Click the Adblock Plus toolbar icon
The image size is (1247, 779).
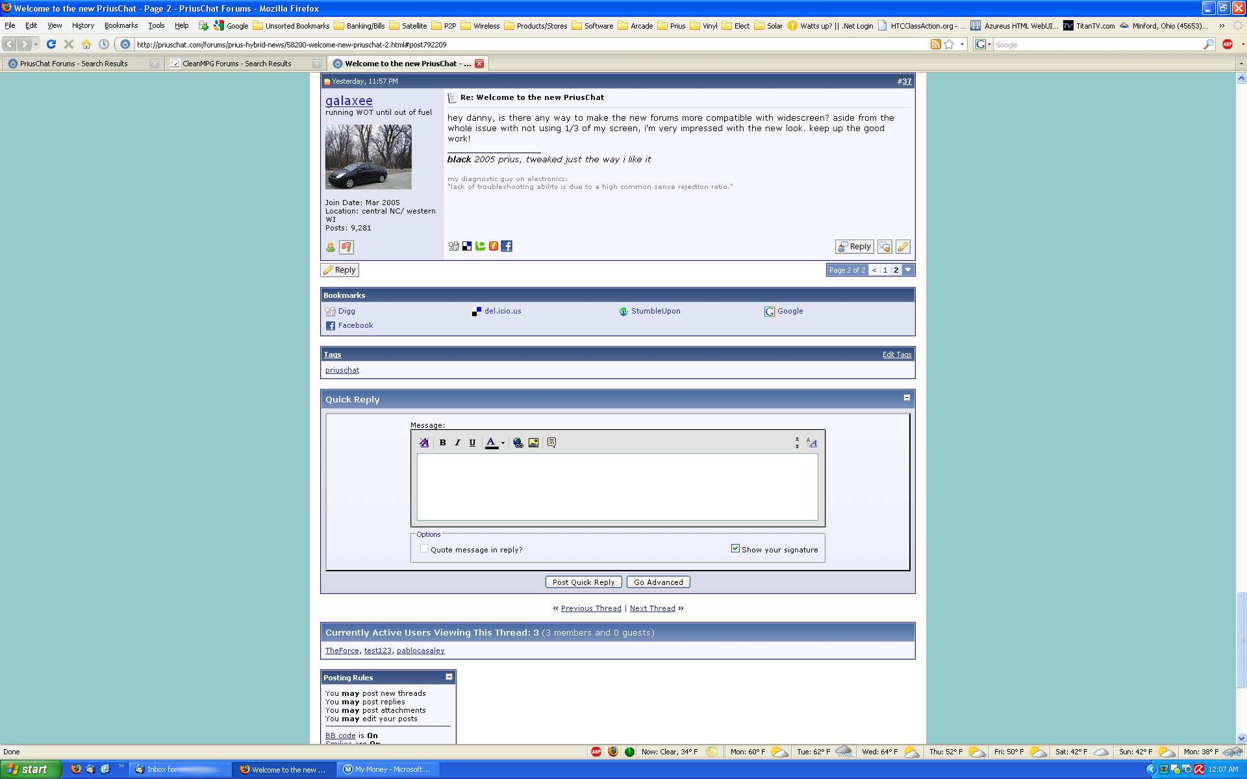pyautogui.click(x=1228, y=44)
